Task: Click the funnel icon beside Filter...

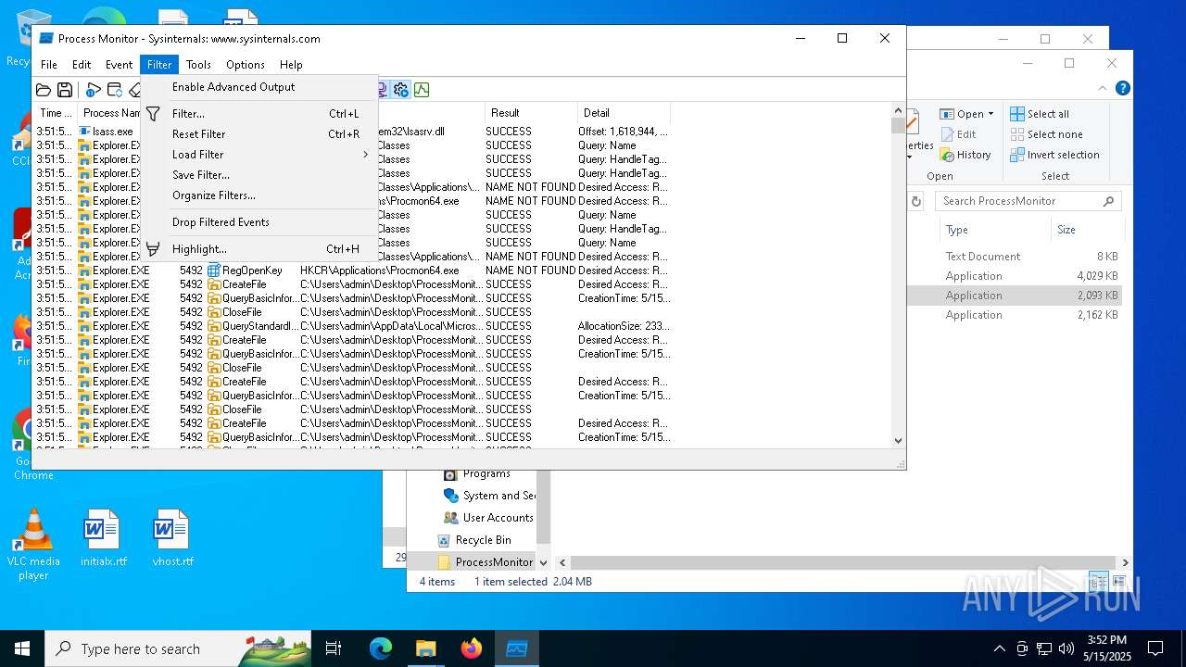Action: coord(153,114)
